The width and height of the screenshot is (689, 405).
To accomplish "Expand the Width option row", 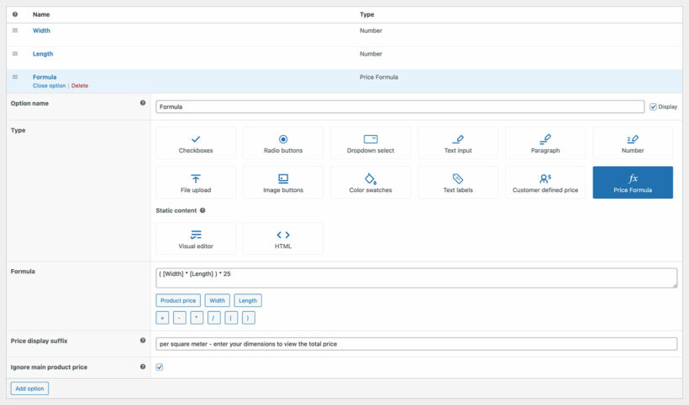I will click(x=41, y=31).
